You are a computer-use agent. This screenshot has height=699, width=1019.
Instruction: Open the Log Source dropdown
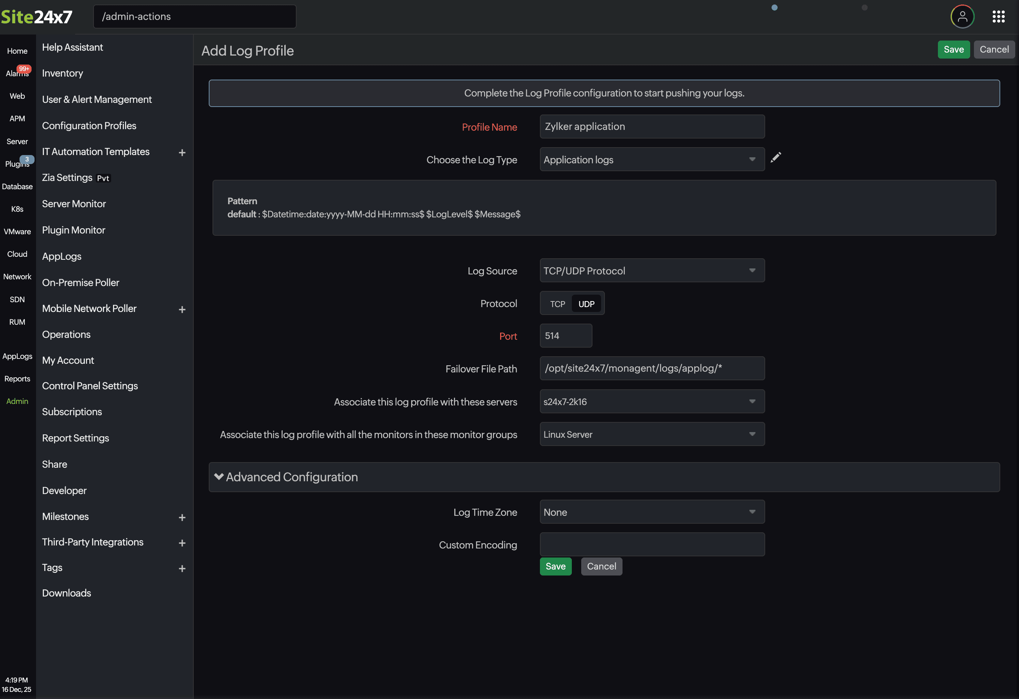tap(652, 271)
